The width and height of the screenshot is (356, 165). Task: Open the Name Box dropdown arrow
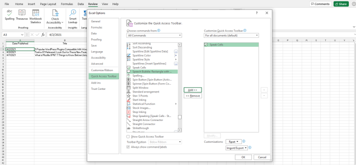22,35
